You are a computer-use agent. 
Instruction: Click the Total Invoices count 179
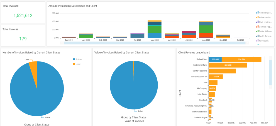[23, 38]
